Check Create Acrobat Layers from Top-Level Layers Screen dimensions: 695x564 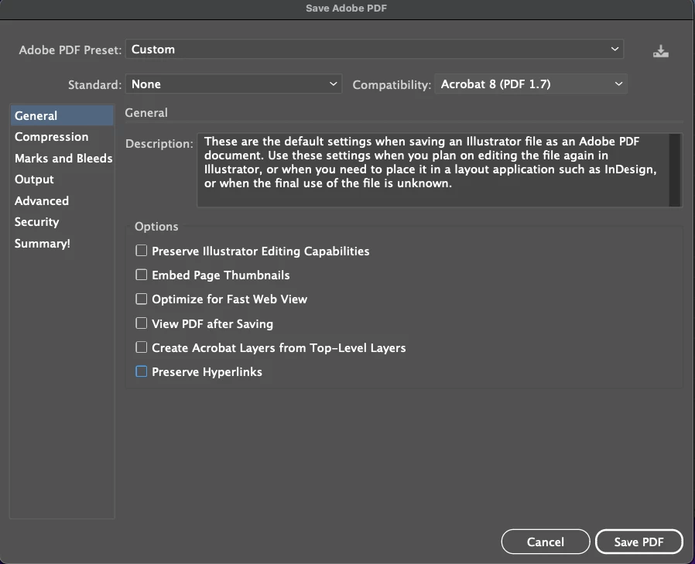pos(142,347)
